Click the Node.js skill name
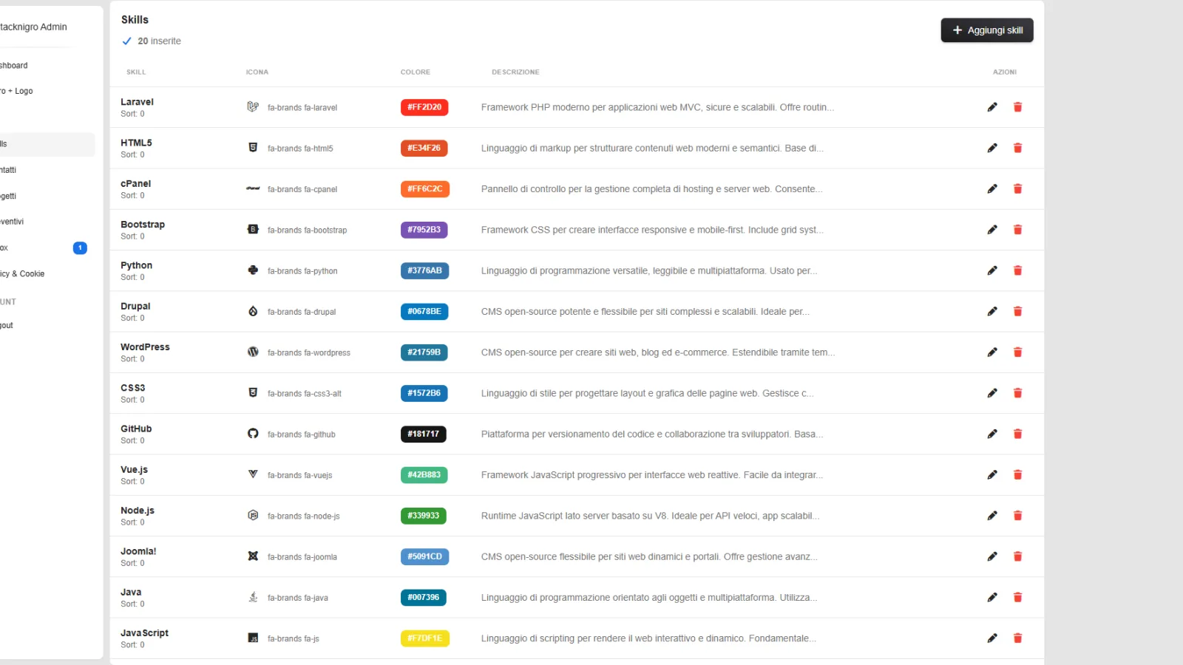1183x665 pixels. tap(138, 511)
